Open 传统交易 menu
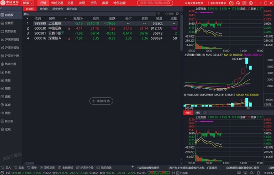 (x=57, y=3)
